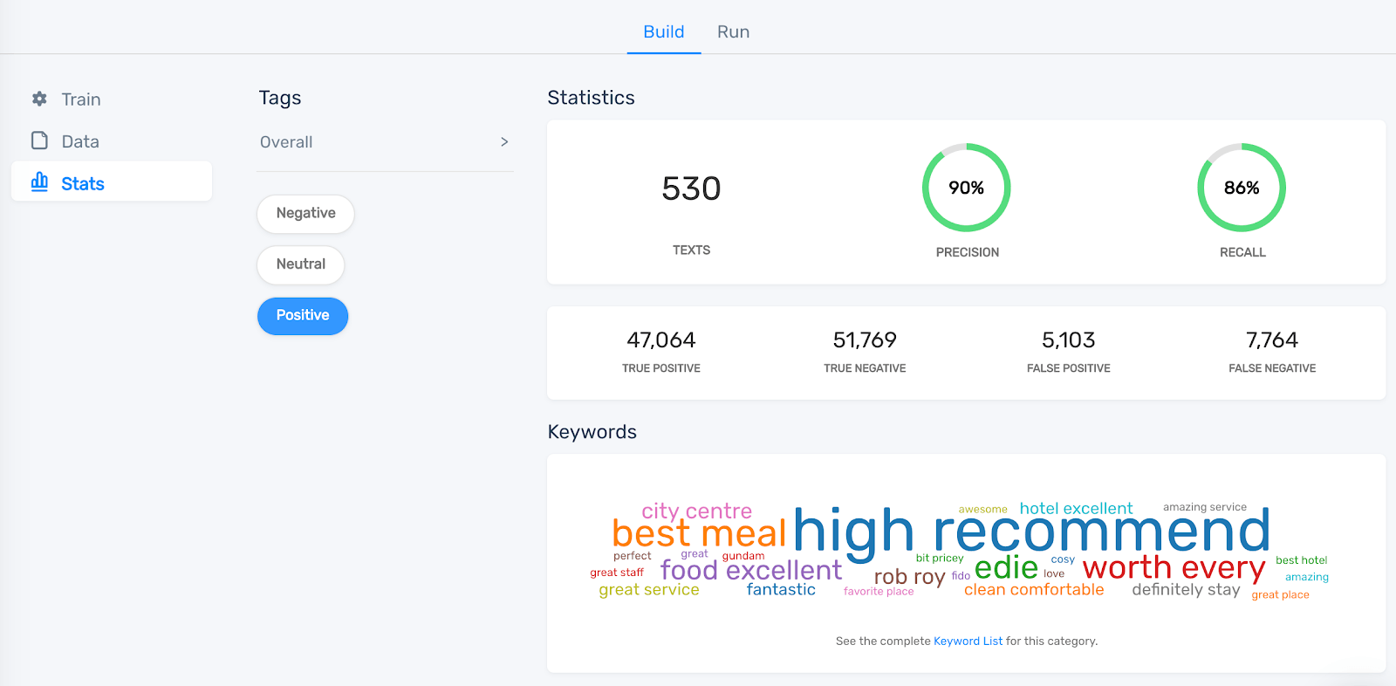This screenshot has width=1396, height=686.
Task: Toggle the Positive tag filter
Action: pyautogui.click(x=303, y=316)
